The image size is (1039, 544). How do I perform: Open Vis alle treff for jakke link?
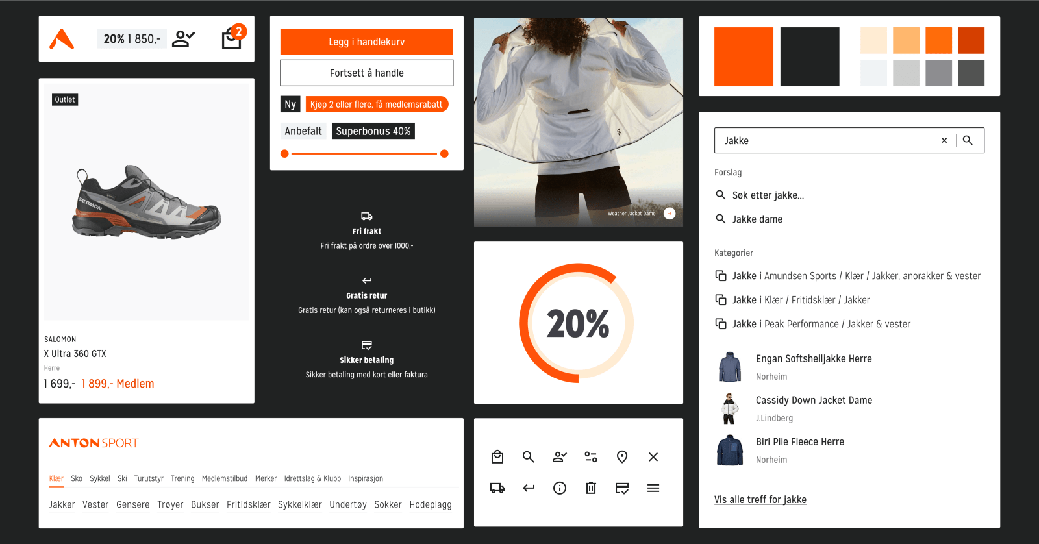pyautogui.click(x=760, y=499)
